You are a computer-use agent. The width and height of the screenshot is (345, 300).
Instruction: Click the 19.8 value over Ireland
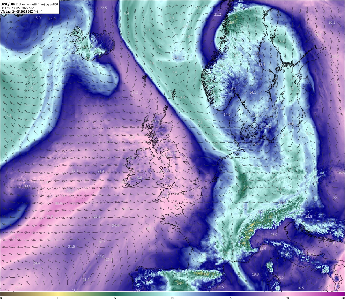click(x=139, y=178)
